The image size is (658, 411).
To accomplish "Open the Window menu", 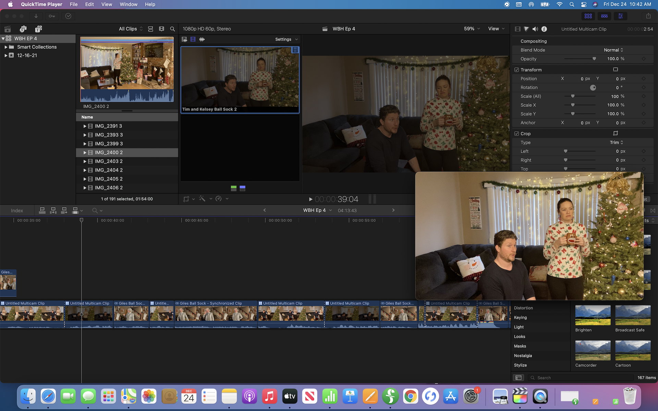I will 128,4.
